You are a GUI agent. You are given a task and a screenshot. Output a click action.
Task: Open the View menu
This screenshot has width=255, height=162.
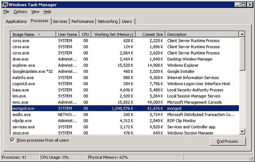click(x=35, y=12)
